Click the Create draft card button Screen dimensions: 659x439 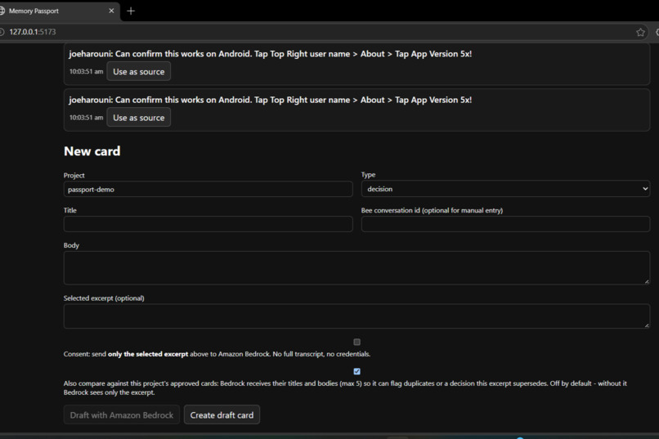pyautogui.click(x=222, y=415)
